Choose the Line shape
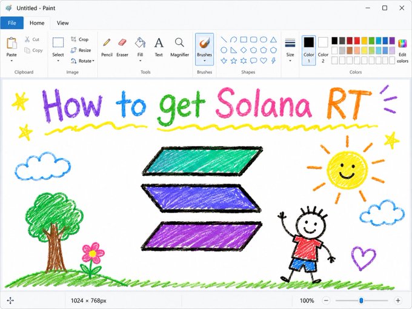 224,39
